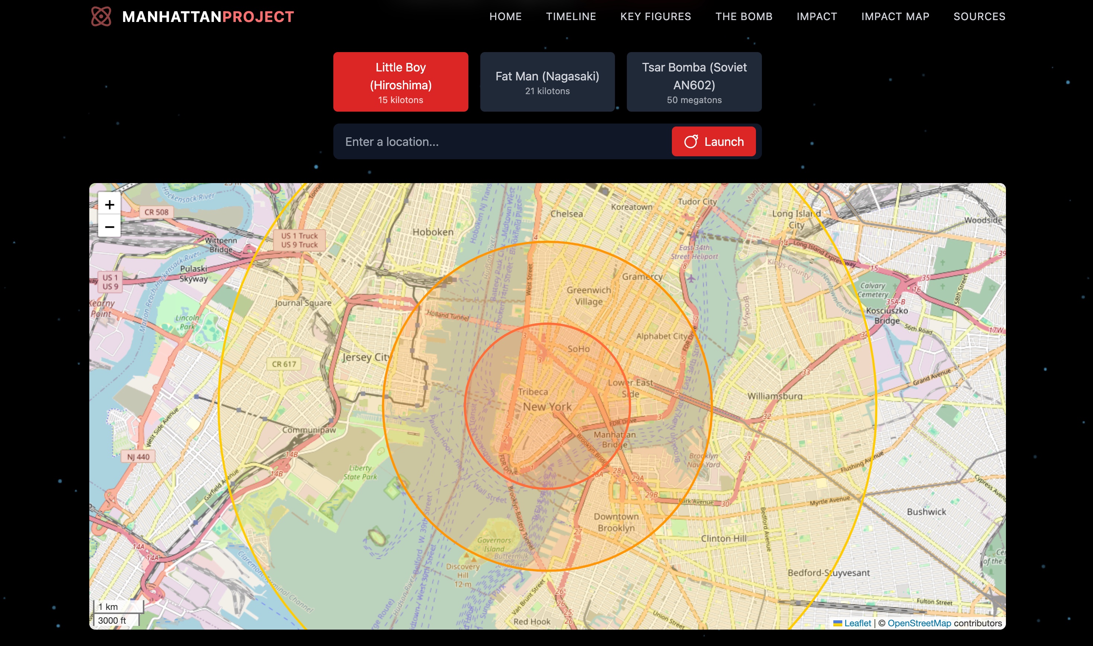The image size is (1093, 646).
Task: Select Fat Man (Nagasaki) bomb option
Action: [x=547, y=82]
